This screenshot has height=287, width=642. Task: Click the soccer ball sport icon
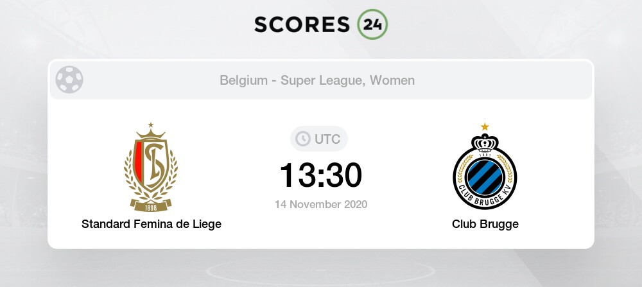click(69, 81)
